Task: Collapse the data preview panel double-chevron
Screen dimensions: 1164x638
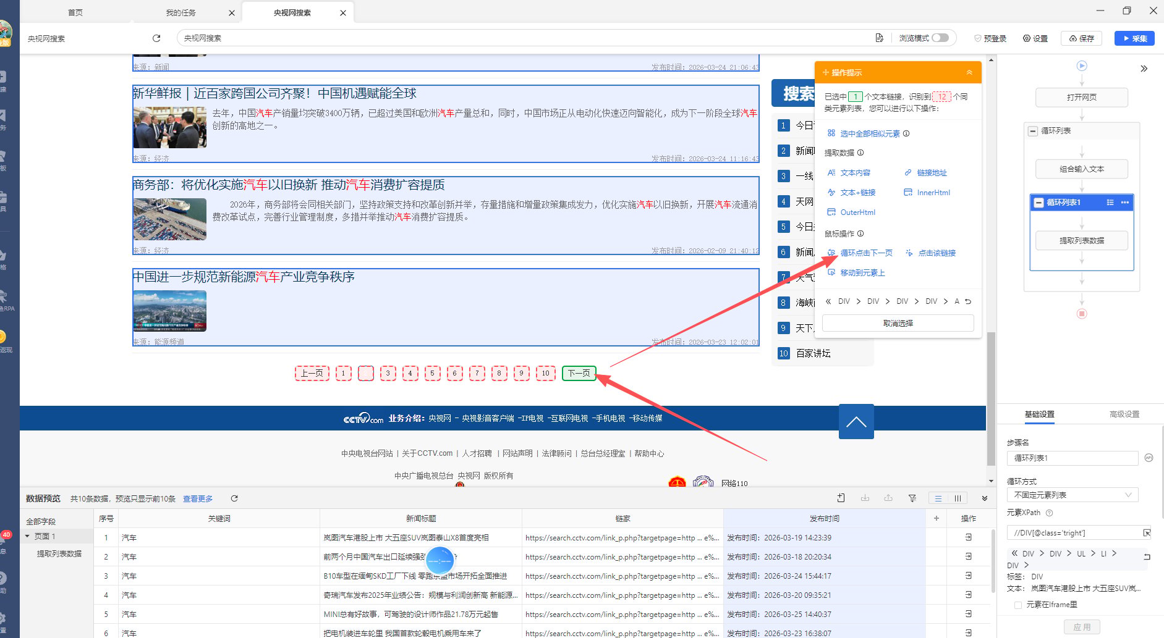Action: click(x=985, y=498)
